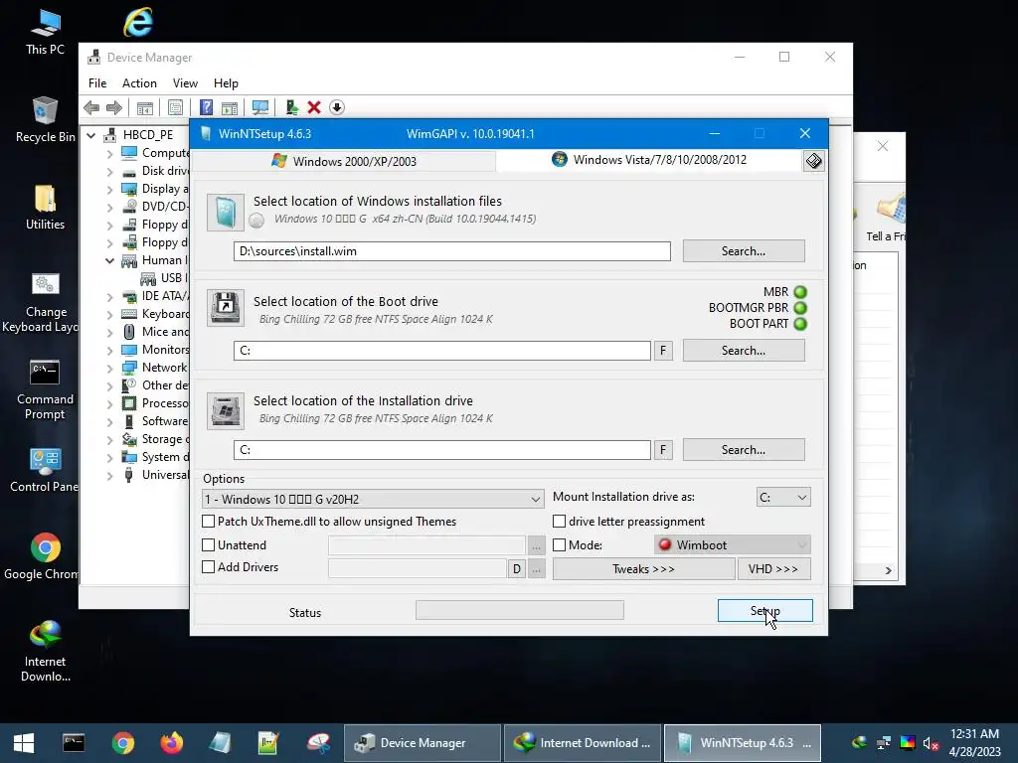This screenshot has width=1018, height=763.
Task: Click the muted volume icon in system tray
Action: point(931,743)
